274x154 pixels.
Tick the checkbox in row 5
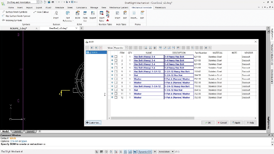tap(116, 72)
